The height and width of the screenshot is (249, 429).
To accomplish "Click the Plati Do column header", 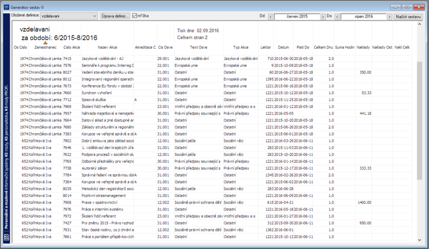I will [x=303, y=47].
